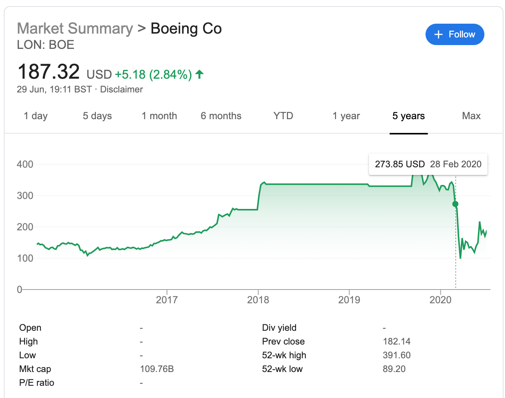Click the Open label

(30, 328)
